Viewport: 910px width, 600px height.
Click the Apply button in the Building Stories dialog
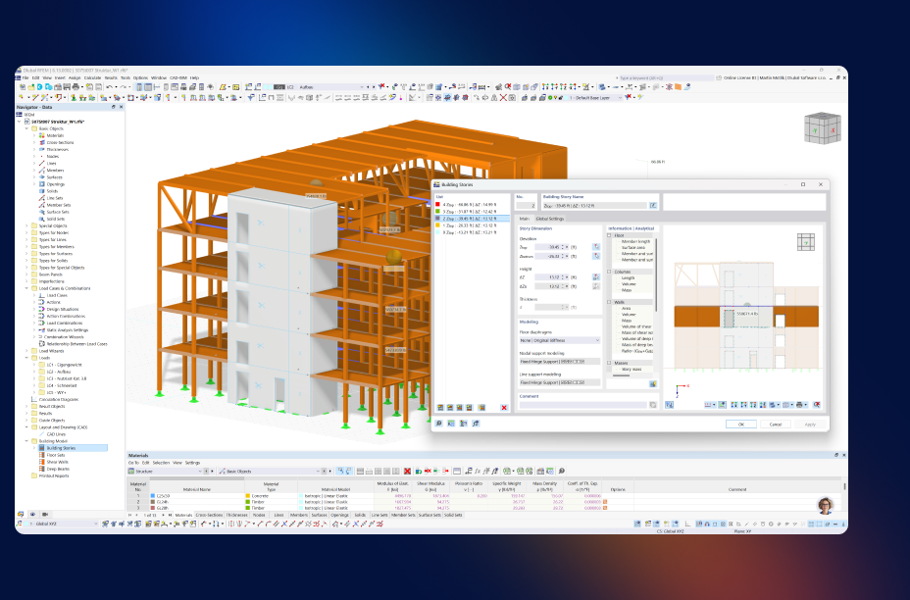click(809, 424)
